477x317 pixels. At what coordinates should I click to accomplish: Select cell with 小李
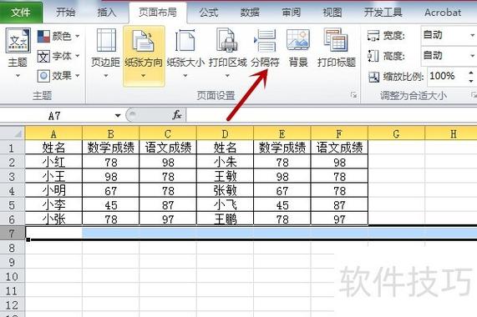tap(53, 204)
